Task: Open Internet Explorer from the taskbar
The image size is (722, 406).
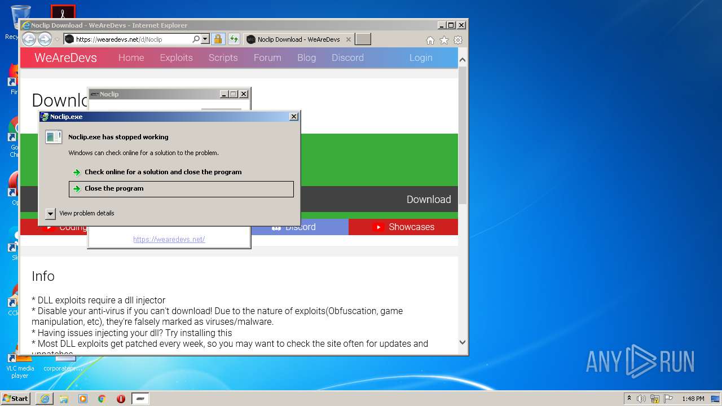Action: [45, 399]
